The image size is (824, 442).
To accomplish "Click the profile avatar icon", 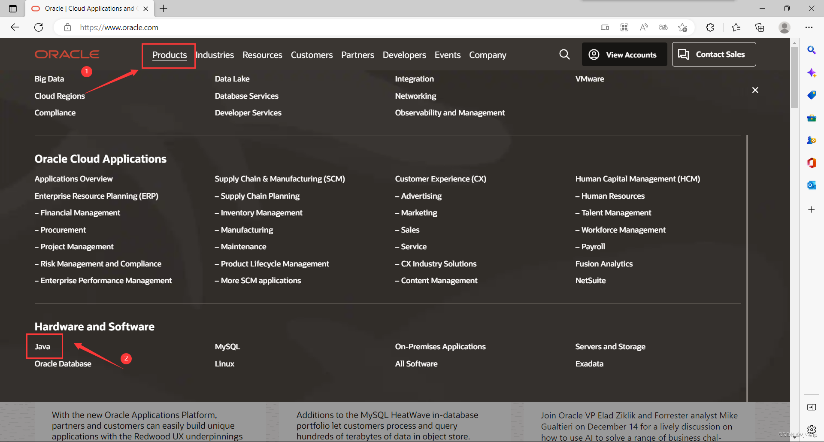I will coord(785,27).
